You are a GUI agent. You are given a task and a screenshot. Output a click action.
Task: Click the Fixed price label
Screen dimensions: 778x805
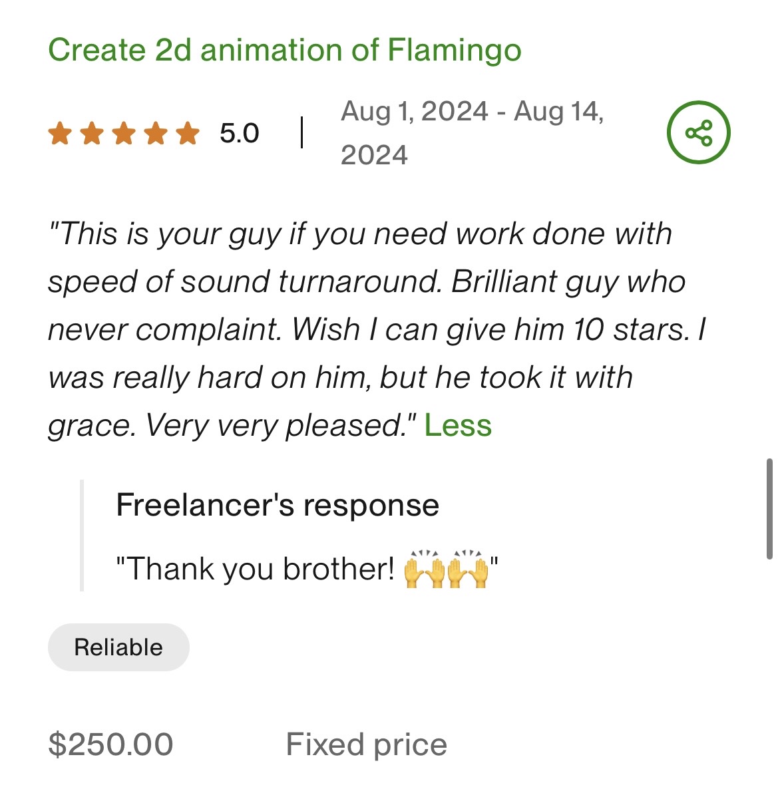pos(366,744)
